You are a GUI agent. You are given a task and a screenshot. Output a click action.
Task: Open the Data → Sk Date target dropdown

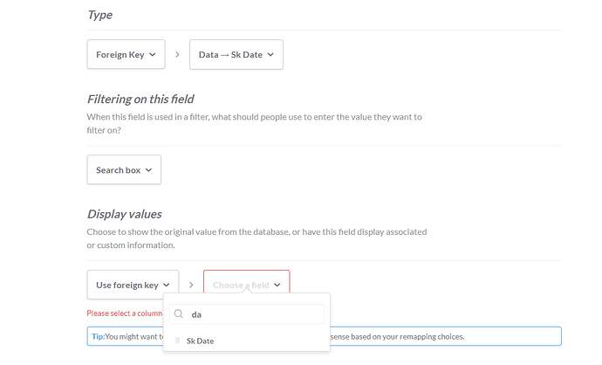click(236, 54)
